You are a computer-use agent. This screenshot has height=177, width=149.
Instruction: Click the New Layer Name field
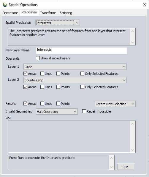[81, 50]
